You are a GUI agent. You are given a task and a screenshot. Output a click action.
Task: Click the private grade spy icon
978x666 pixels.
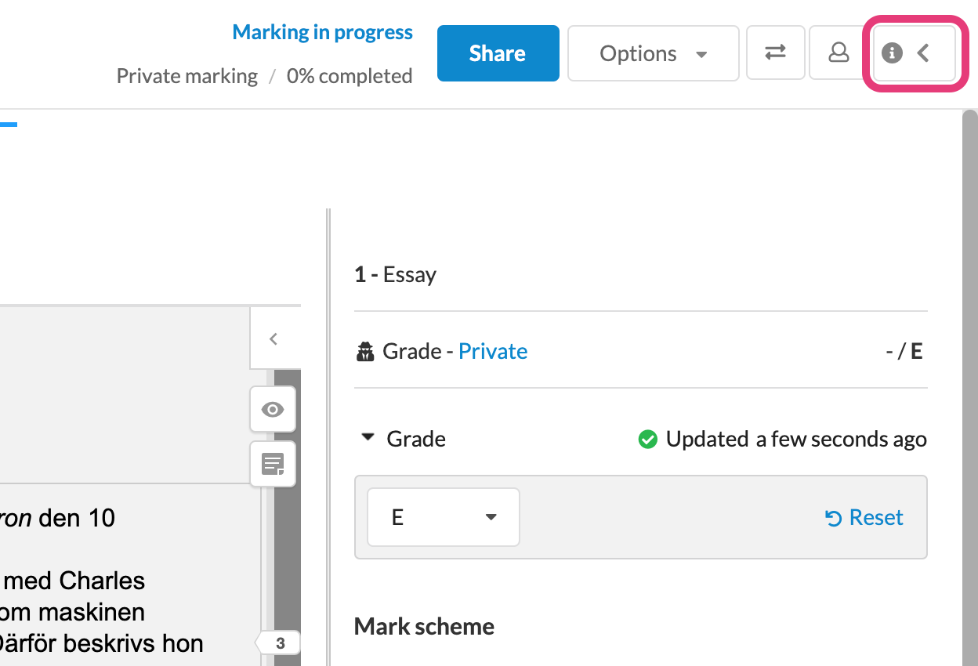365,352
